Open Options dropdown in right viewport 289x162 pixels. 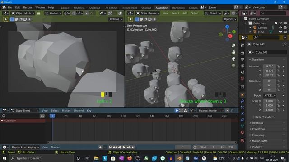pyautogui.click(x=230, y=19)
